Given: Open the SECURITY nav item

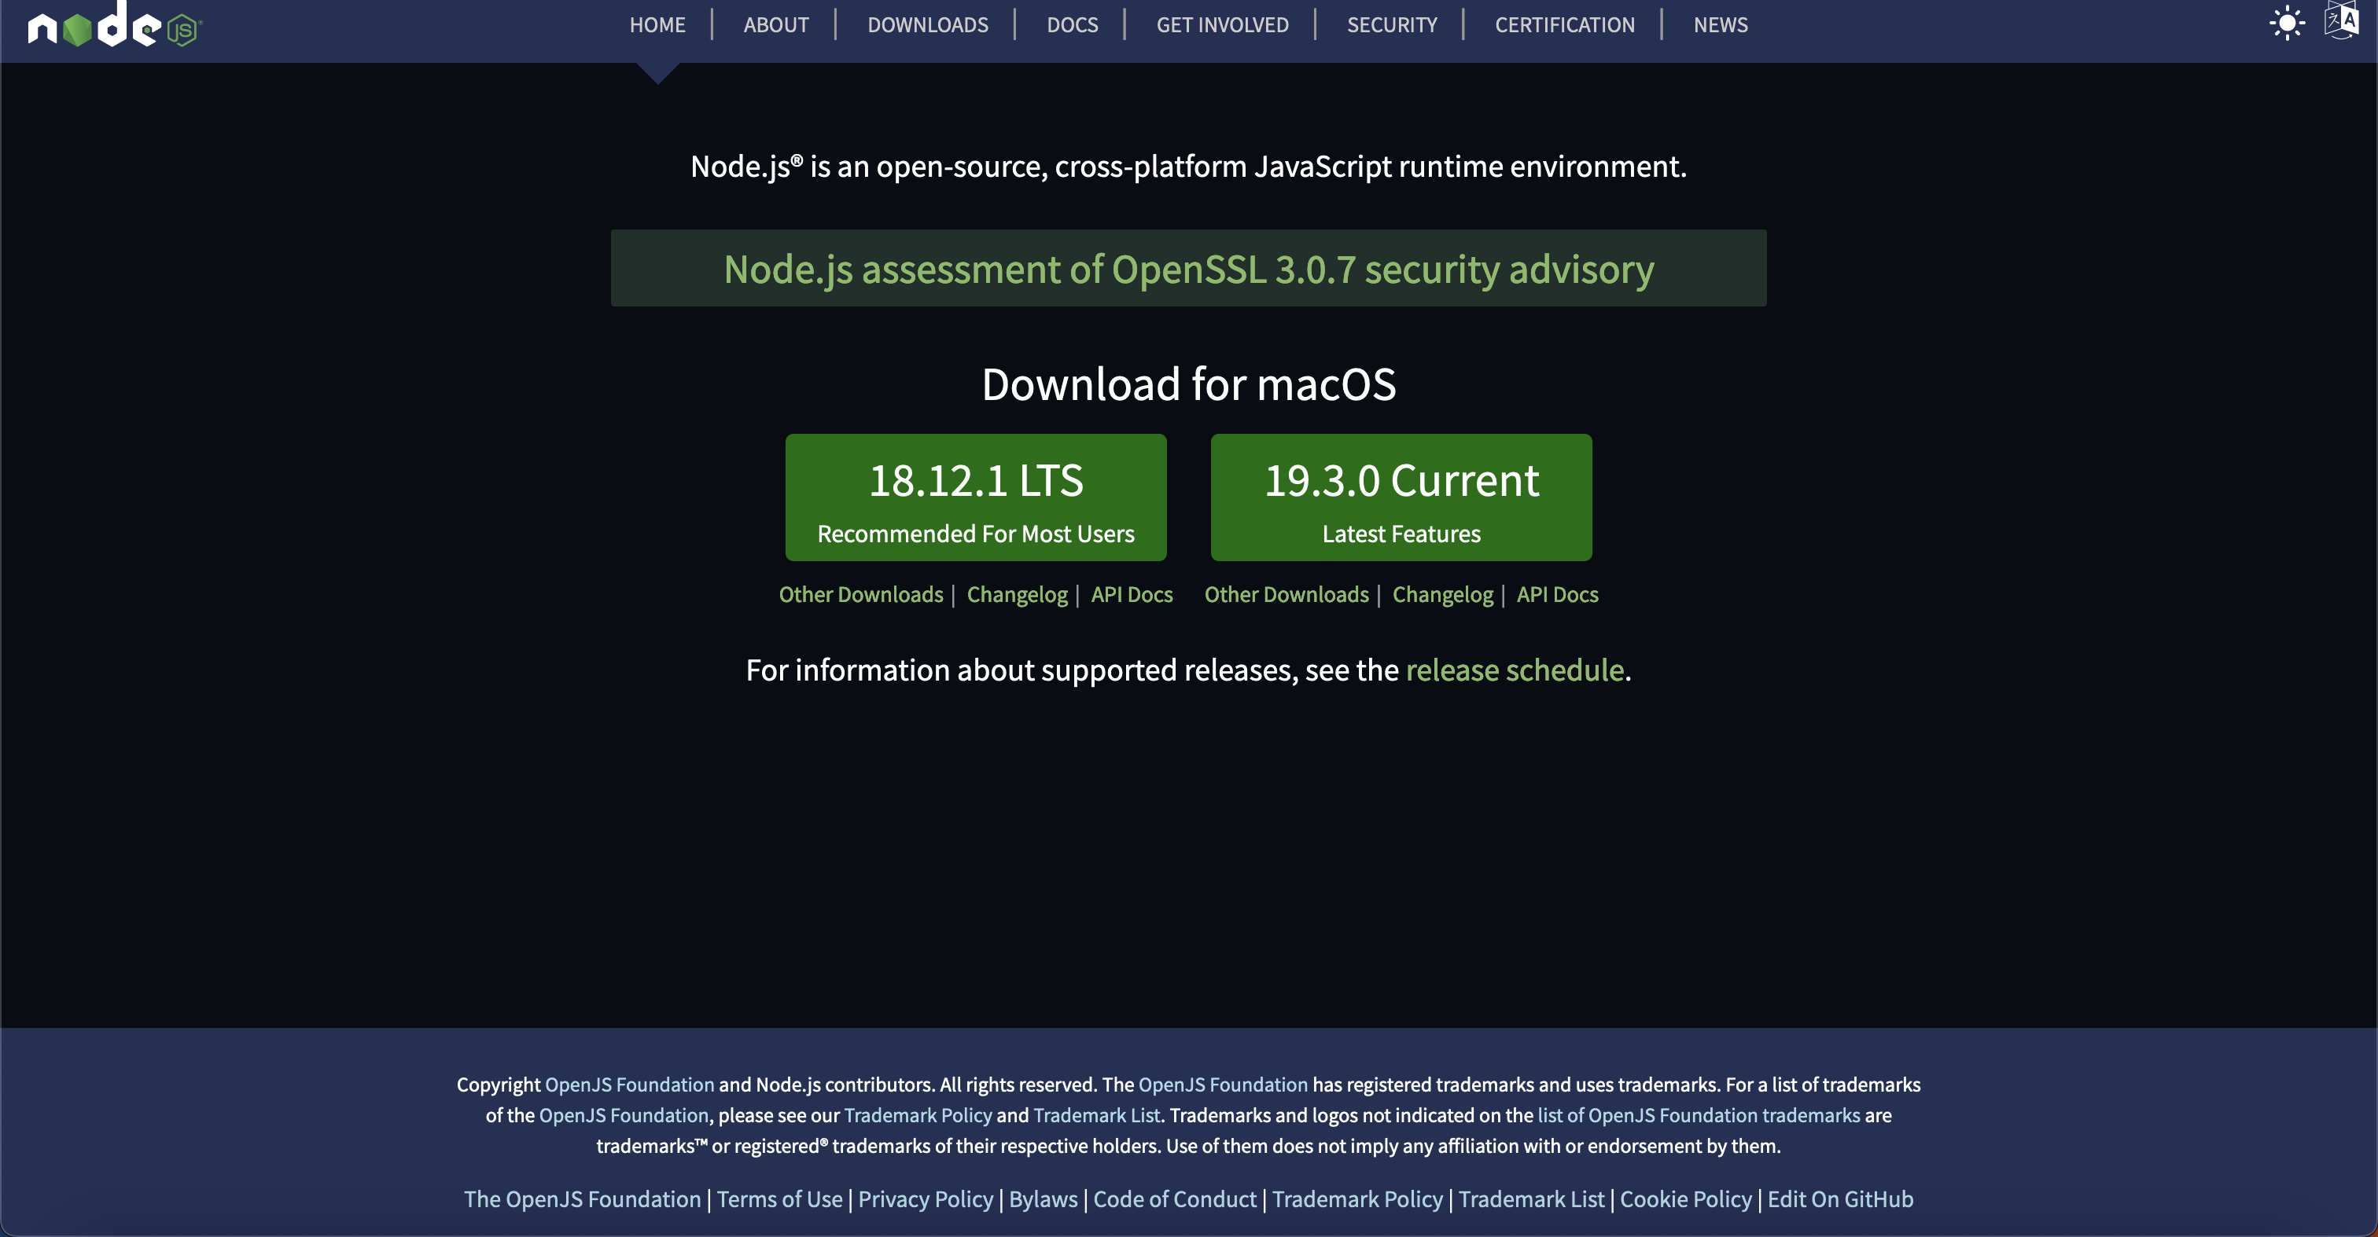Looking at the screenshot, I should click(1391, 25).
